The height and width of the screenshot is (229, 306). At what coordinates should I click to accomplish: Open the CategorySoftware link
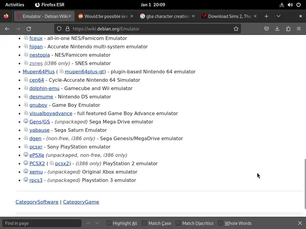(37, 202)
